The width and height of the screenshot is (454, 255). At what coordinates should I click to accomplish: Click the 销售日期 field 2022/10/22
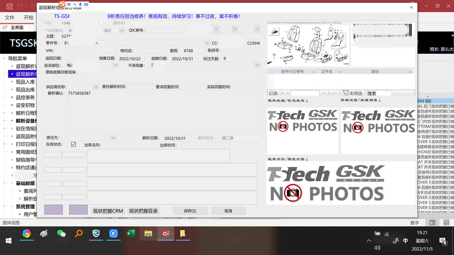pos(132,58)
